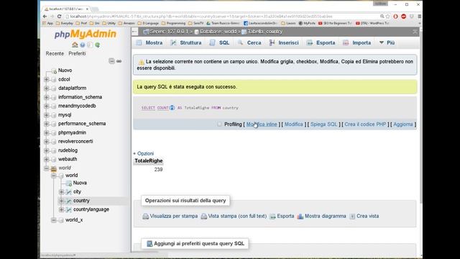This screenshot has height=259, width=460.
Task: Open the Cerca tab
Action: click(249, 43)
